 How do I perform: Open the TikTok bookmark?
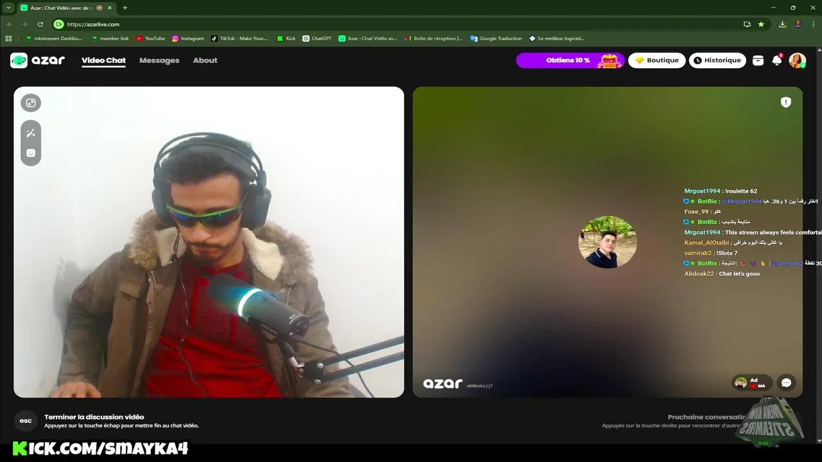239,38
